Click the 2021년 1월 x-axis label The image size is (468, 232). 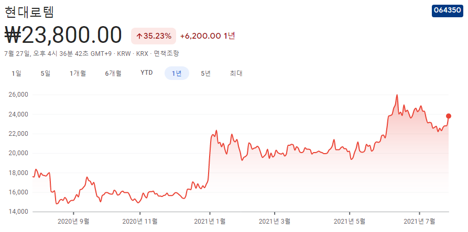[210, 222]
